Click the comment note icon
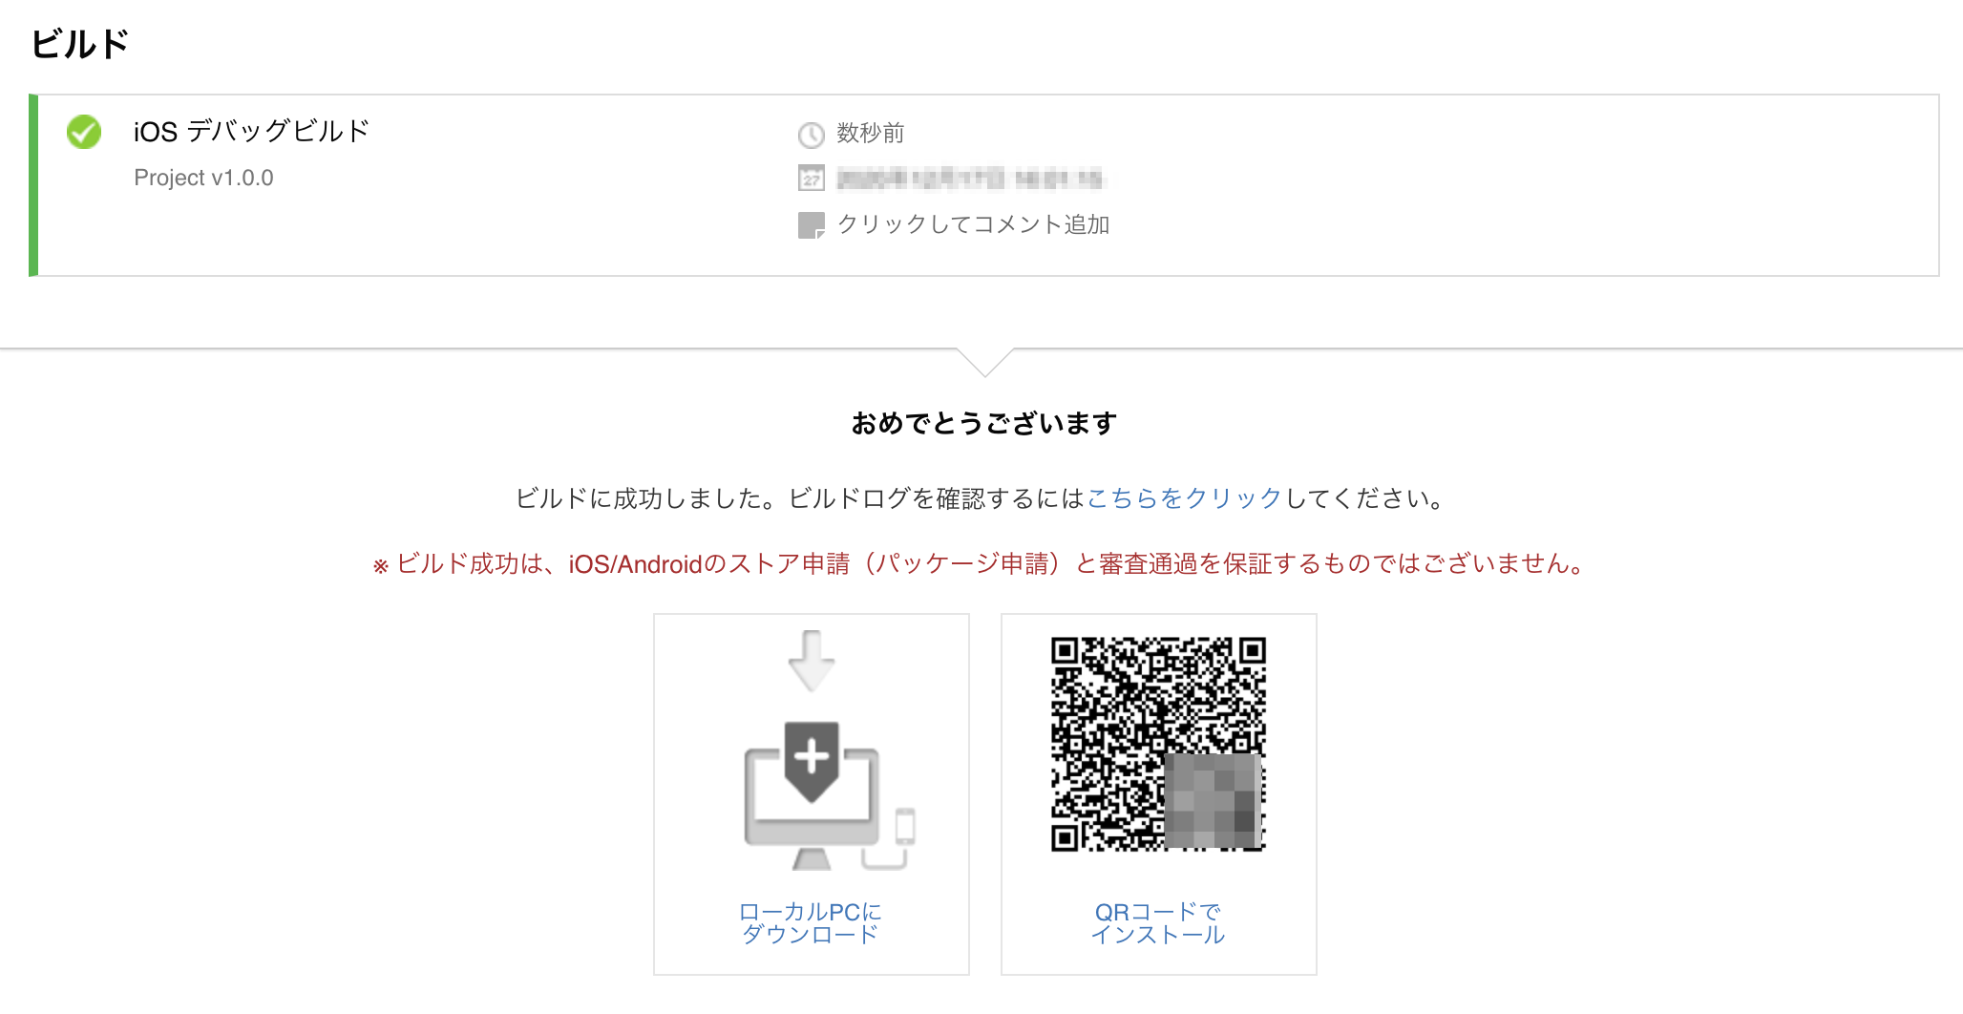Image resolution: width=1963 pixels, height=1014 pixels. 811,225
